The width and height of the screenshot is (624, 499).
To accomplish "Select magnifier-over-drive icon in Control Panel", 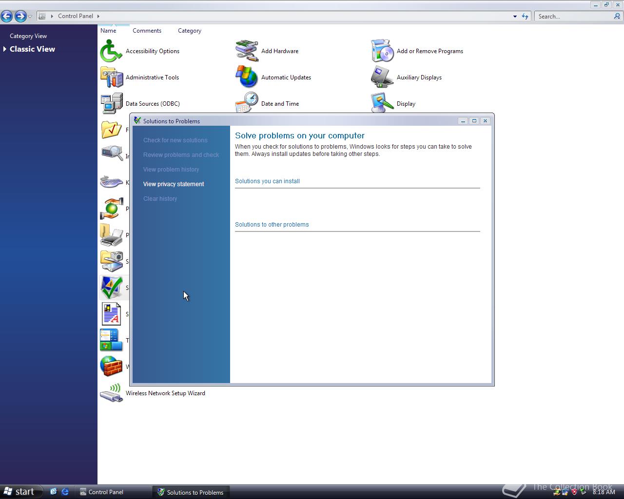I will 111,154.
